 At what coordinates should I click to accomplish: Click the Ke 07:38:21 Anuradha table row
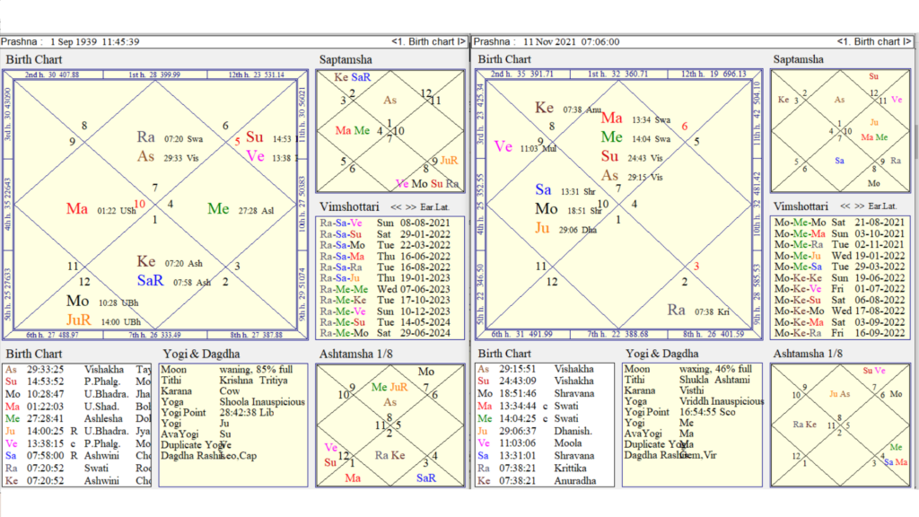click(545, 481)
